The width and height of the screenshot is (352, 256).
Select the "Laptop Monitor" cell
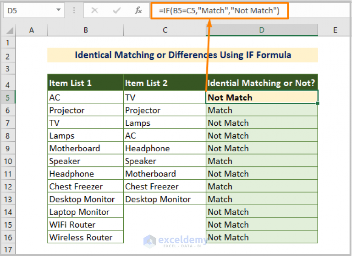pos(86,212)
